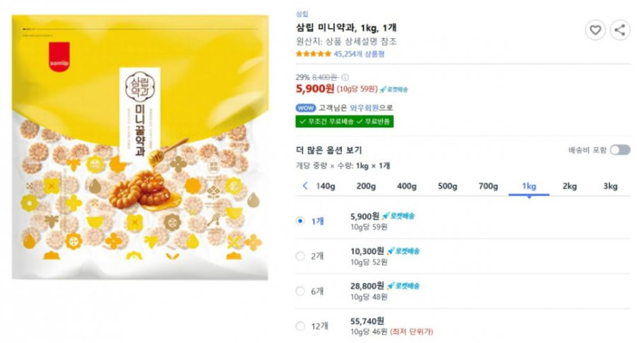
Task: Open the 45,254개 상품평 reviews link
Action: tap(359, 54)
